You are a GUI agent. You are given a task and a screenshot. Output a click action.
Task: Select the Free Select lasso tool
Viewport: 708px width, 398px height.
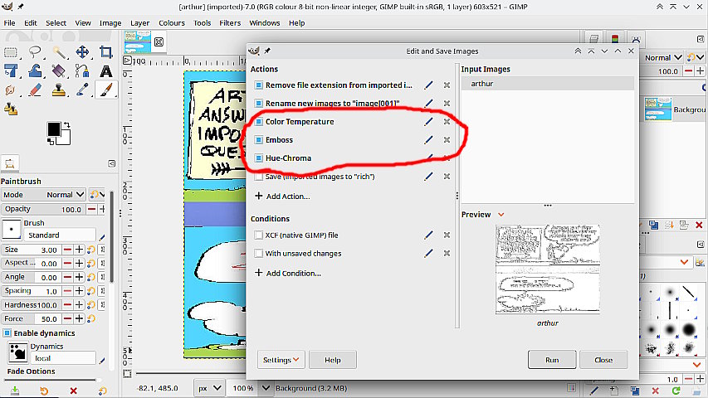[x=35, y=52]
